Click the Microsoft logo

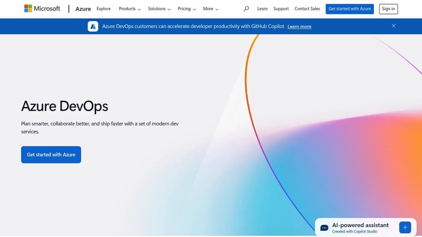pyautogui.click(x=42, y=9)
